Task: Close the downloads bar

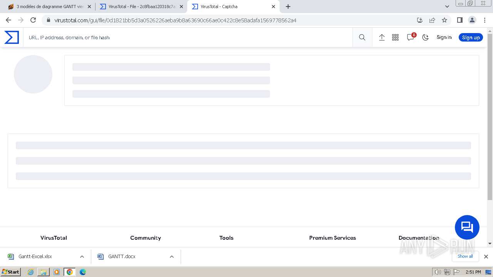Action: (486, 257)
